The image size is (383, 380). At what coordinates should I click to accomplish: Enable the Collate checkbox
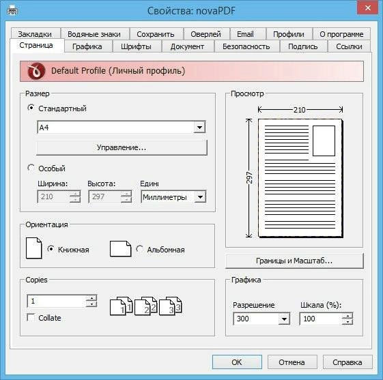click(x=31, y=317)
